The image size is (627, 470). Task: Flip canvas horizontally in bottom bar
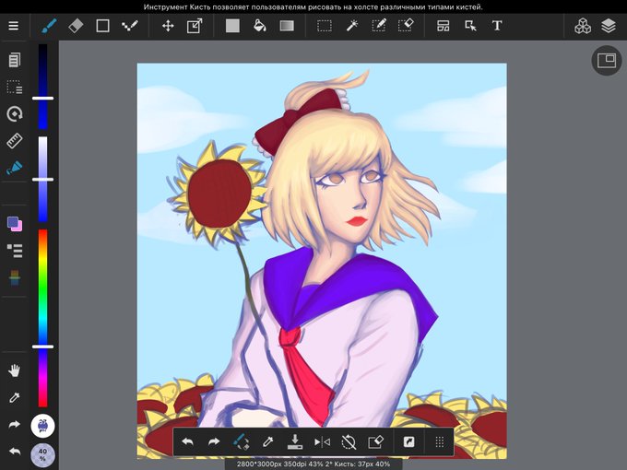click(322, 442)
